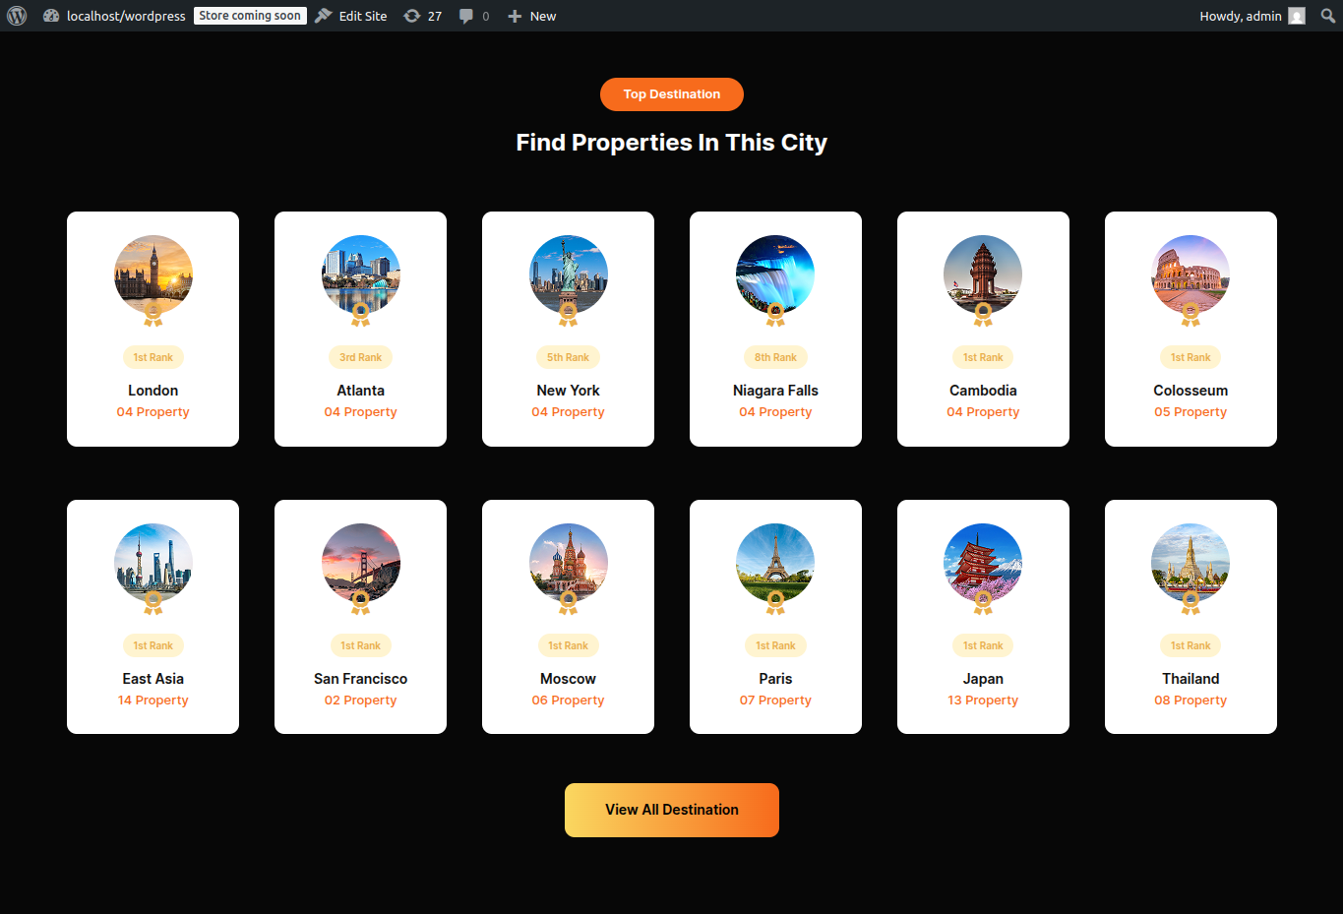
Task: Click the award ribbon icon on Atlanta card
Action: (x=361, y=315)
